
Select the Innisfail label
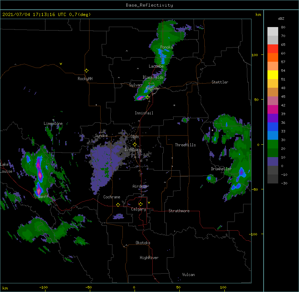(x=144, y=113)
